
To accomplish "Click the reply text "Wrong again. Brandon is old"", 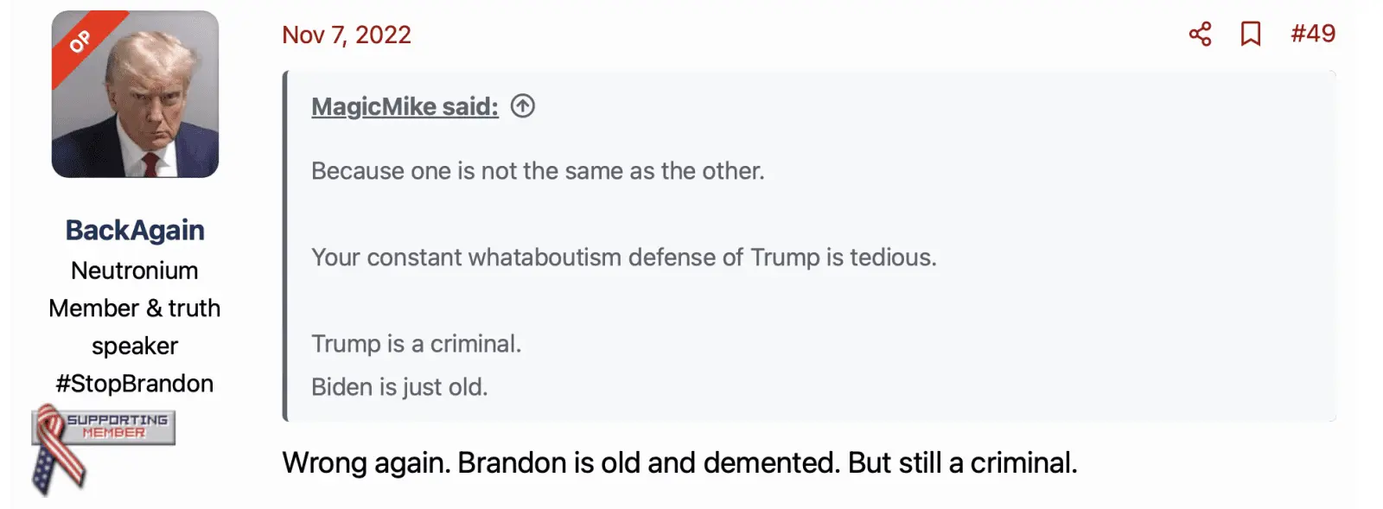I will point(679,463).
